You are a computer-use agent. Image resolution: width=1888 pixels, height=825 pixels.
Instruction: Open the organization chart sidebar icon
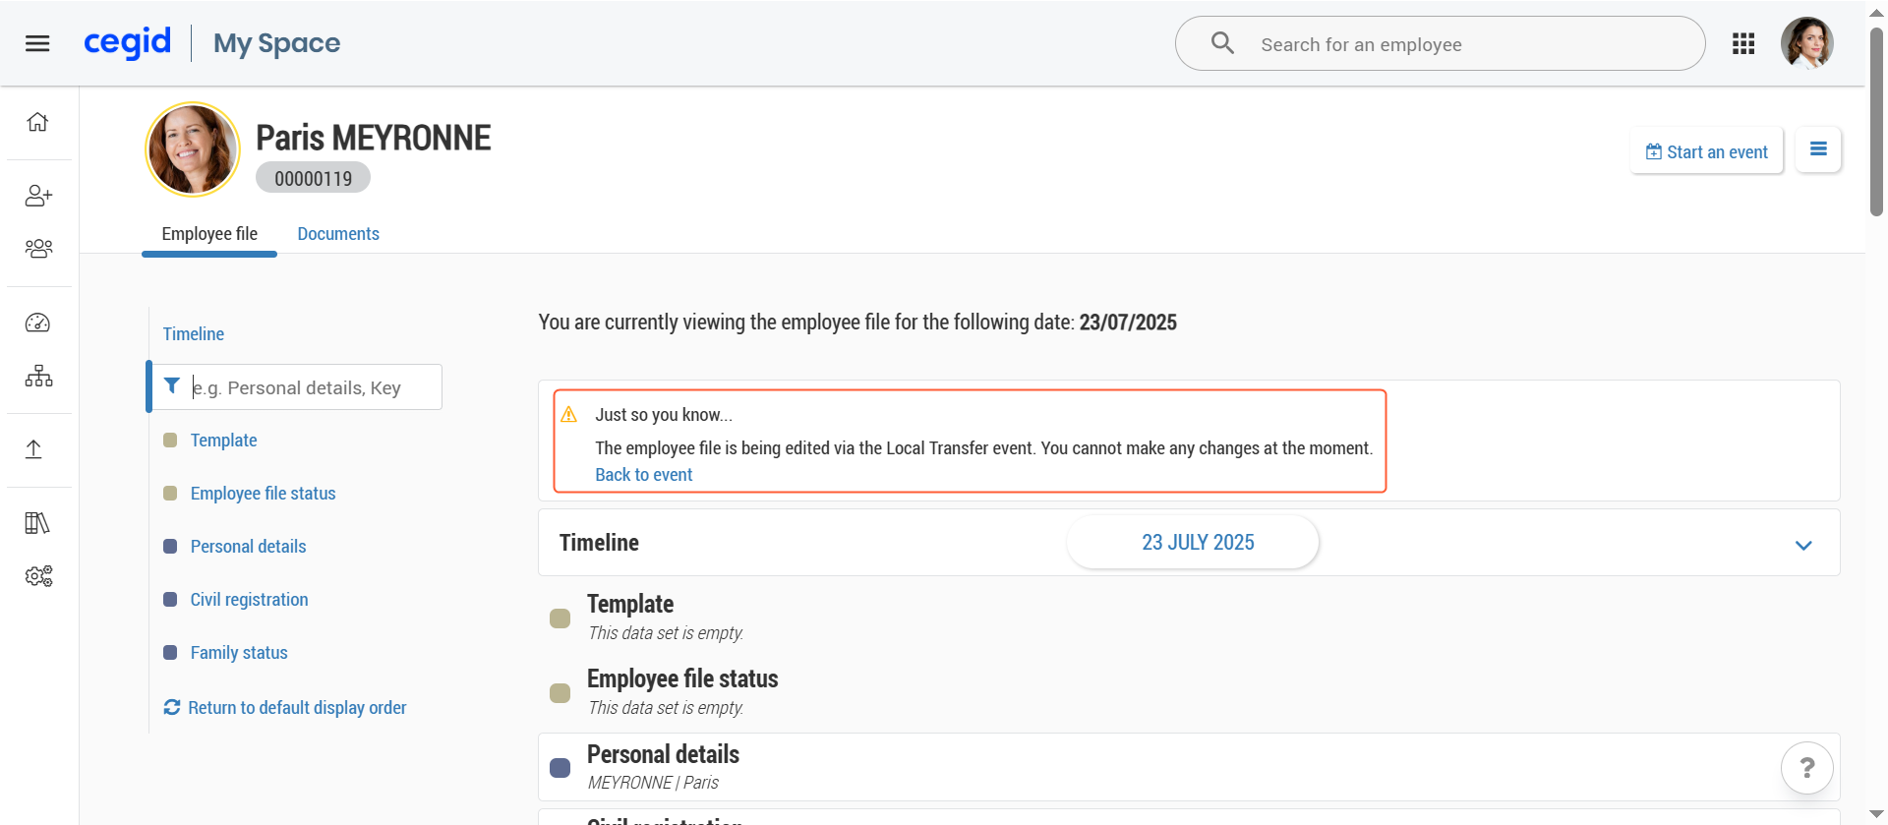pyautogui.click(x=38, y=376)
